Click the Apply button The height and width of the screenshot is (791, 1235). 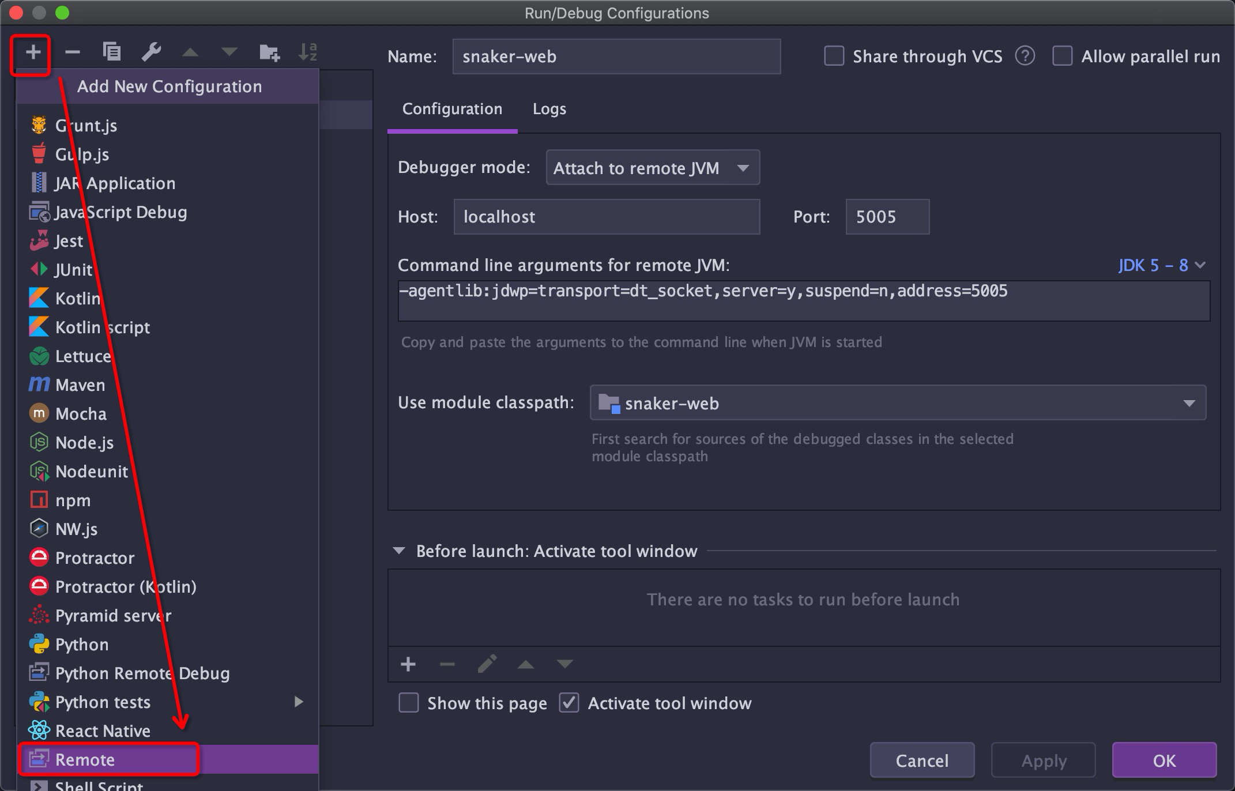1042,760
